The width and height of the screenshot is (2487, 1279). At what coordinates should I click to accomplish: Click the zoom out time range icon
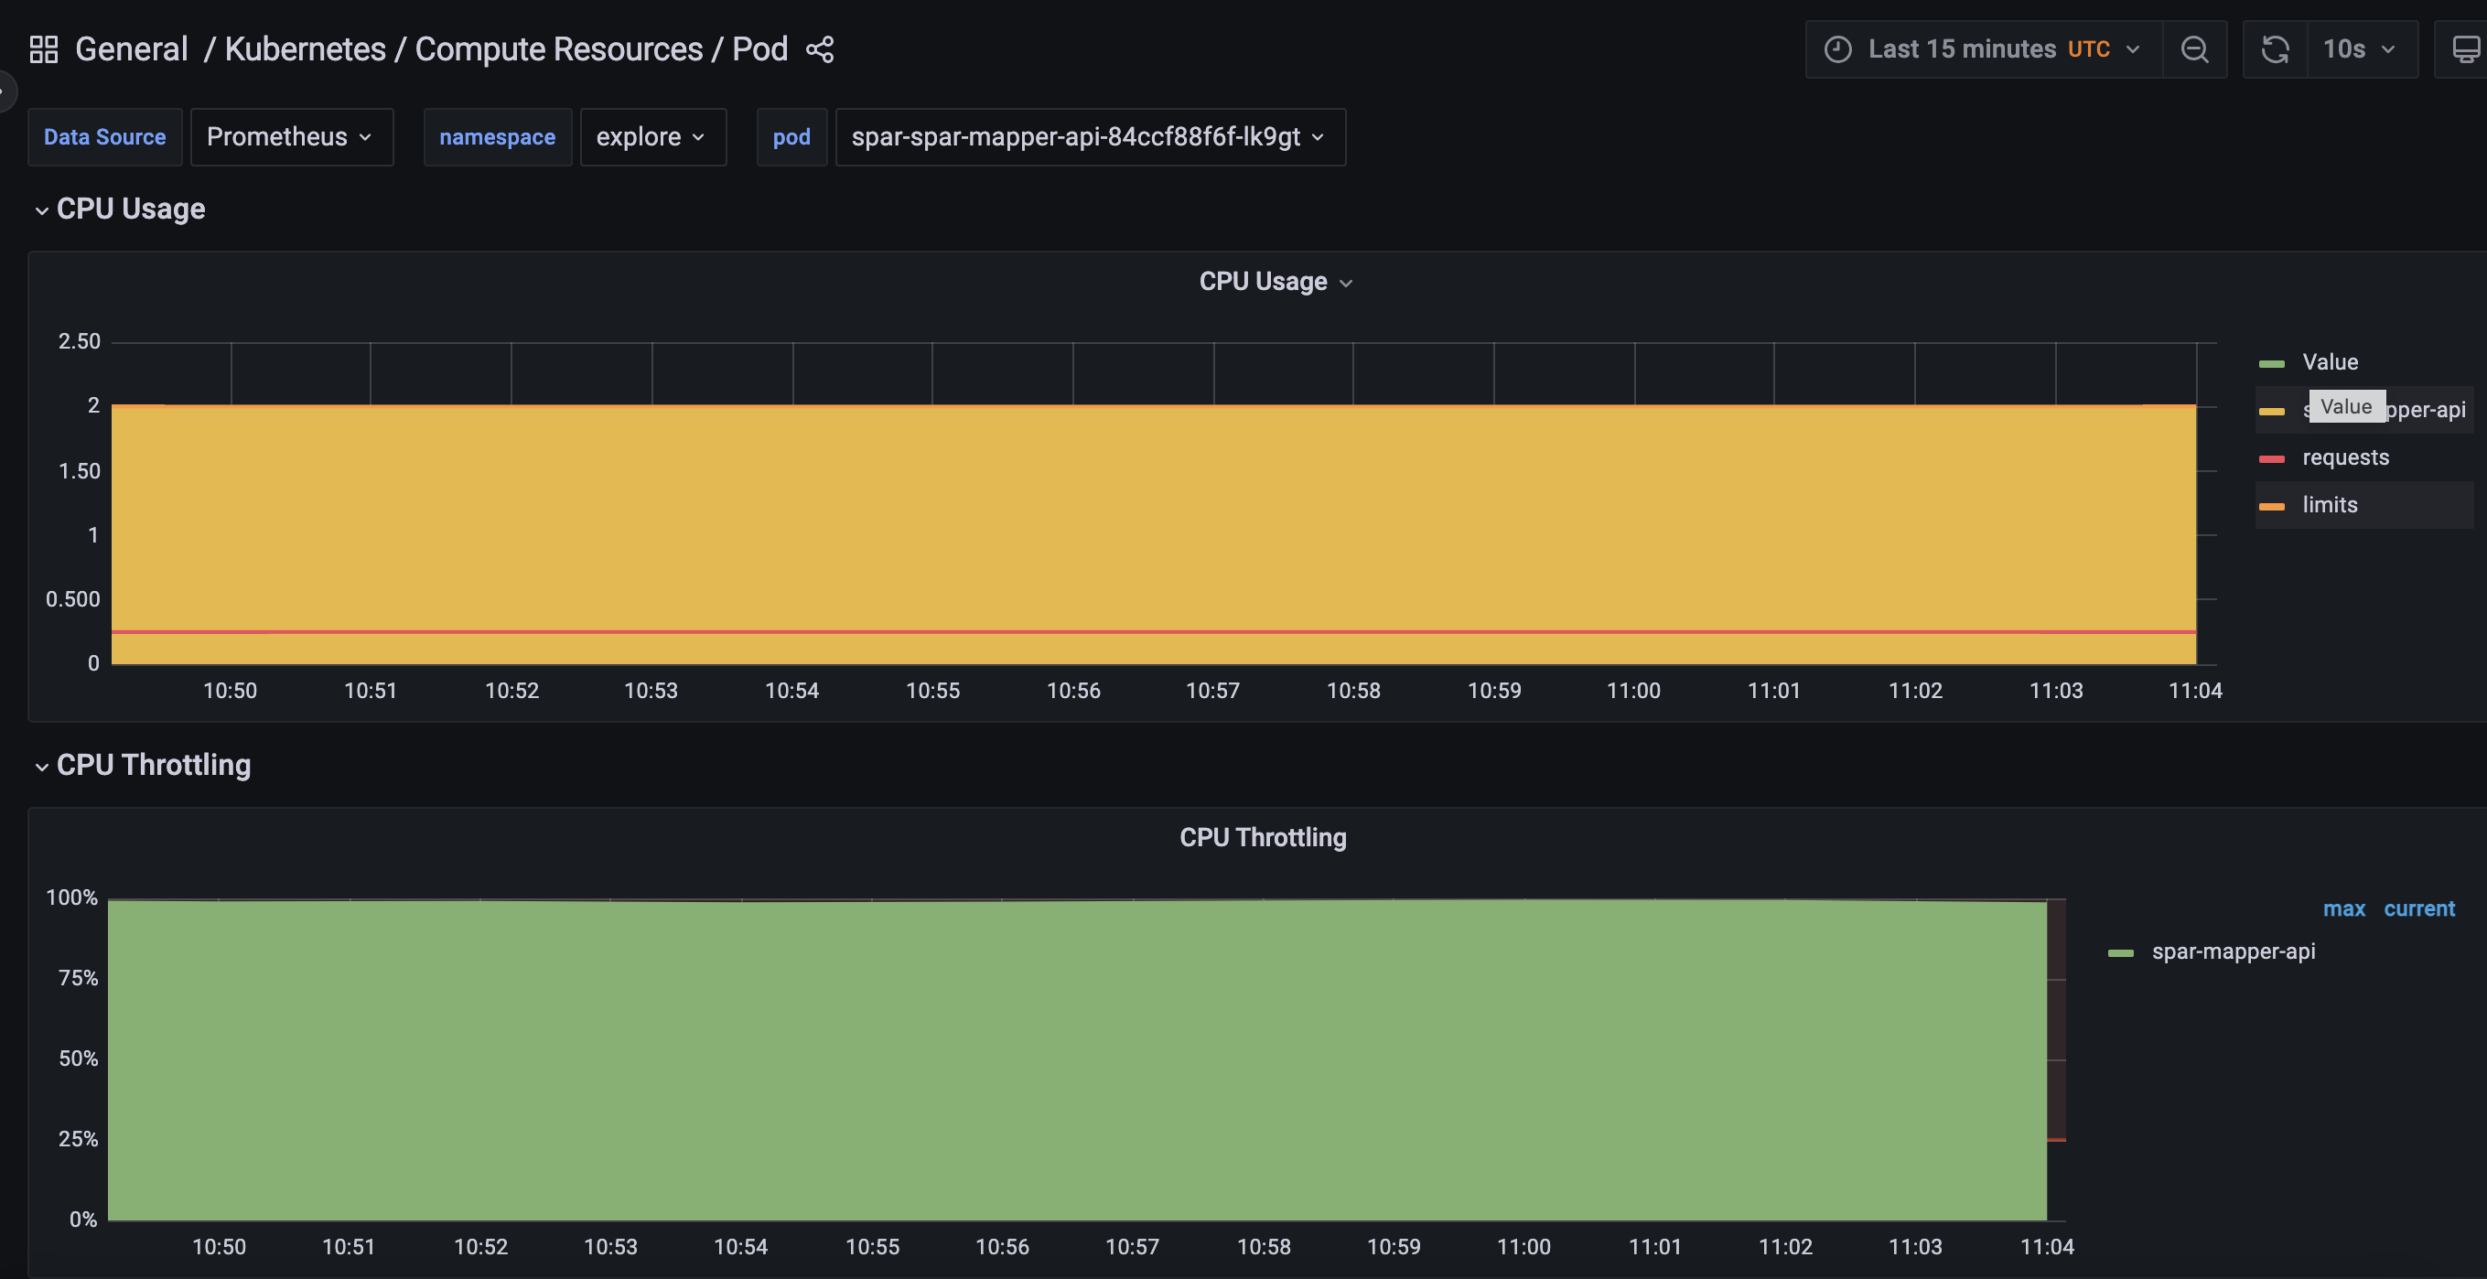coord(2194,49)
